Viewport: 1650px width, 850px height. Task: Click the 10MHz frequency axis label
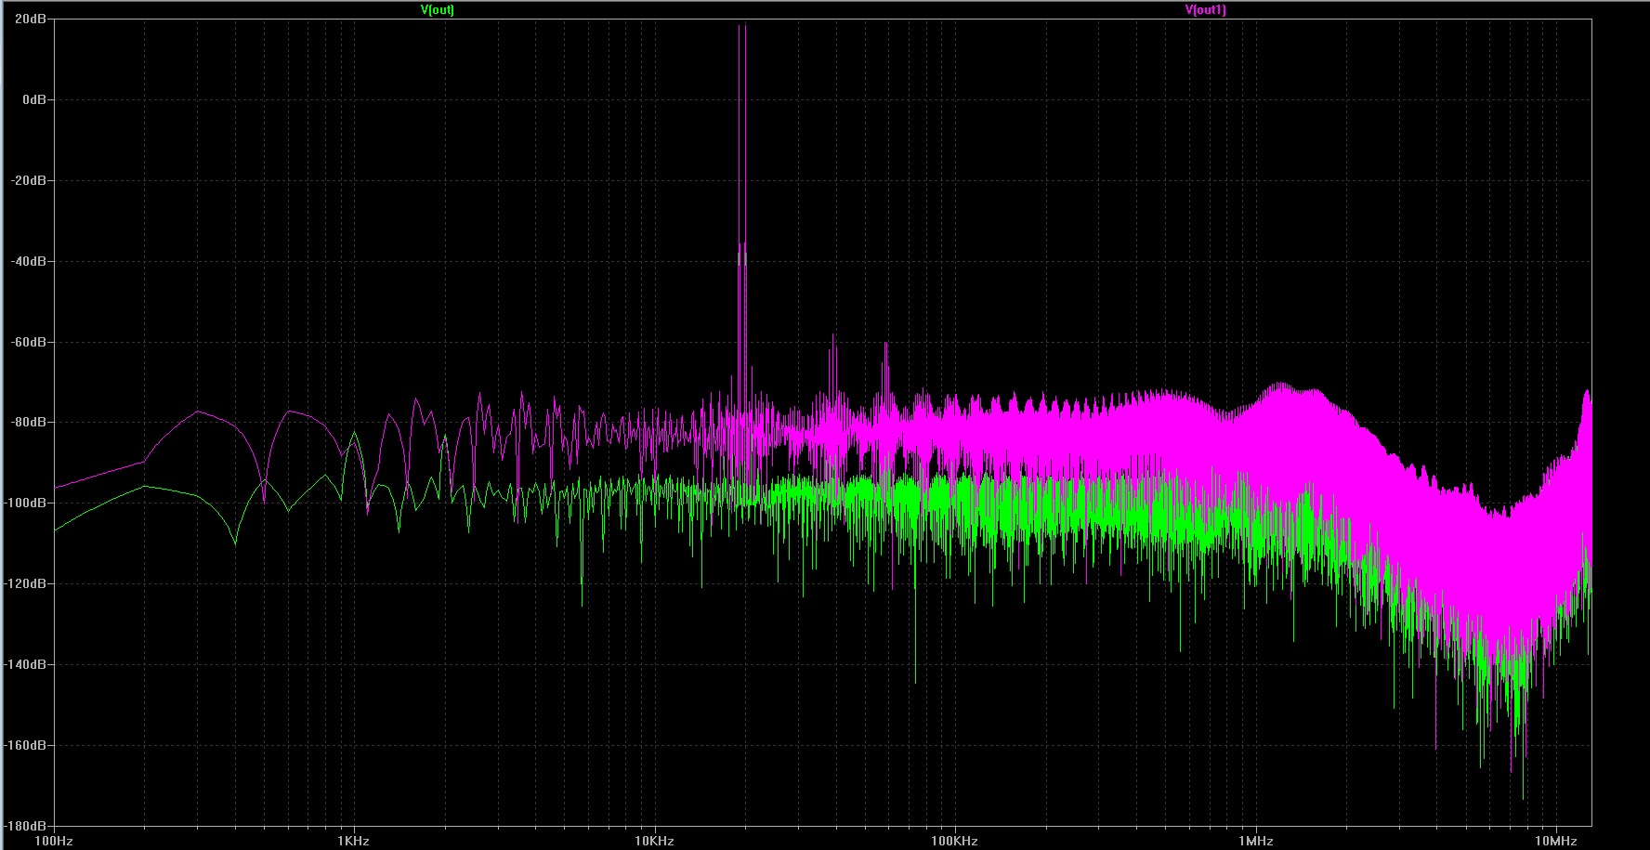(x=1555, y=841)
